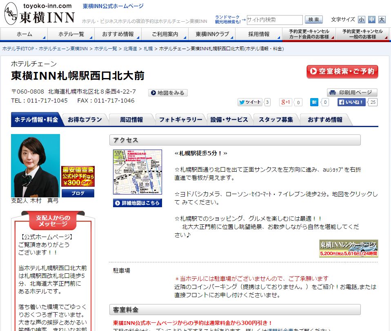The height and width of the screenshot is (331, 391).
Task: Open the manager's ブログ button
Action: tap(78, 193)
